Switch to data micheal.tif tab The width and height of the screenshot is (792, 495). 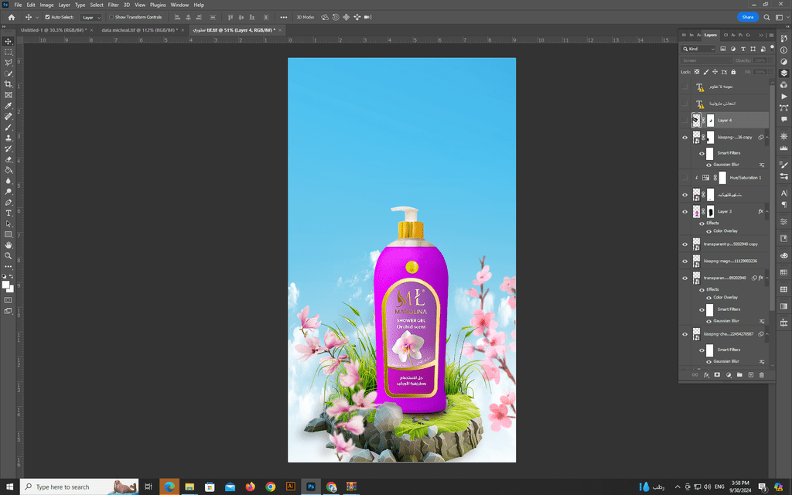point(140,30)
